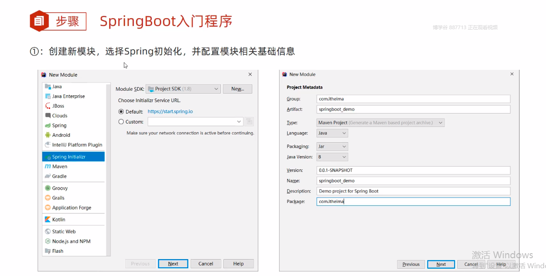Click the Package input field

click(x=413, y=202)
